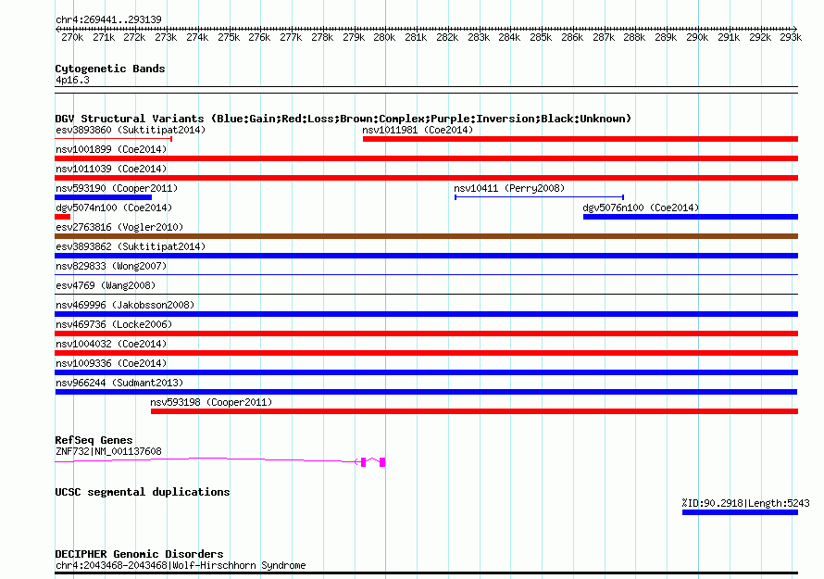Click the nsv829833 (Wong2007) label
824x579 pixels.
pyautogui.click(x=111, y=266)
